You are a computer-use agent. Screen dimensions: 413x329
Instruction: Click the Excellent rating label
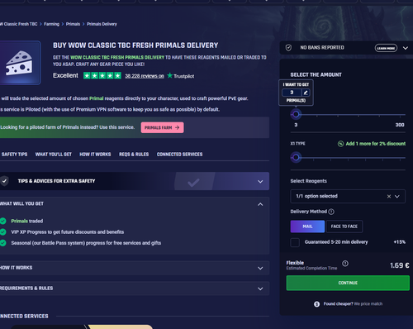[x=65, y=75]
